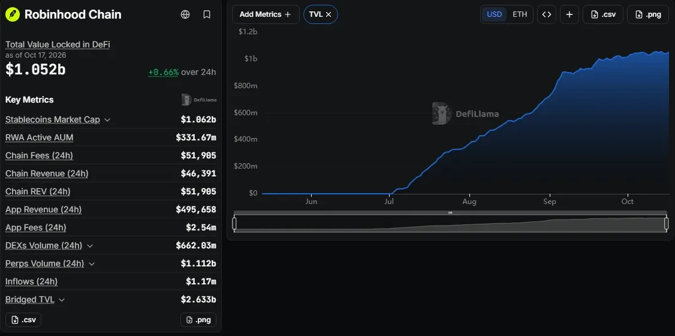
Task: Click the App Fees (24h) label
Action: point(36,227)
